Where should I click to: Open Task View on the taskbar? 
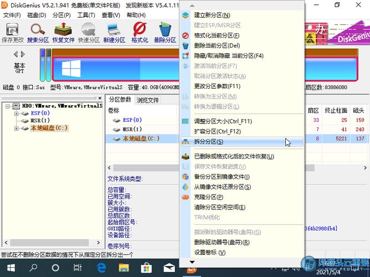(x=78, y=268)
